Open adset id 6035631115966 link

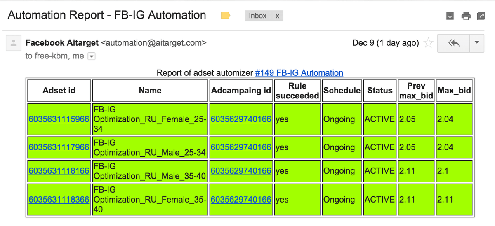(x=59, y=119)
